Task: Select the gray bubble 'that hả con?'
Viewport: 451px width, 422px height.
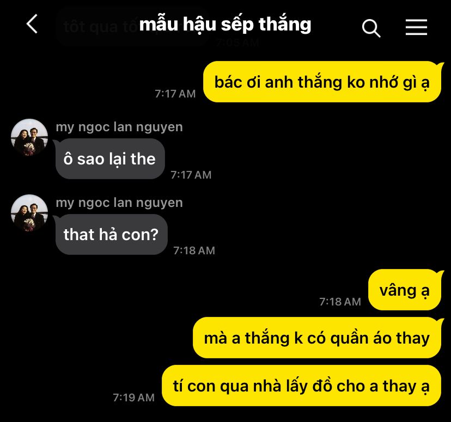Action: tap(111, 234)
